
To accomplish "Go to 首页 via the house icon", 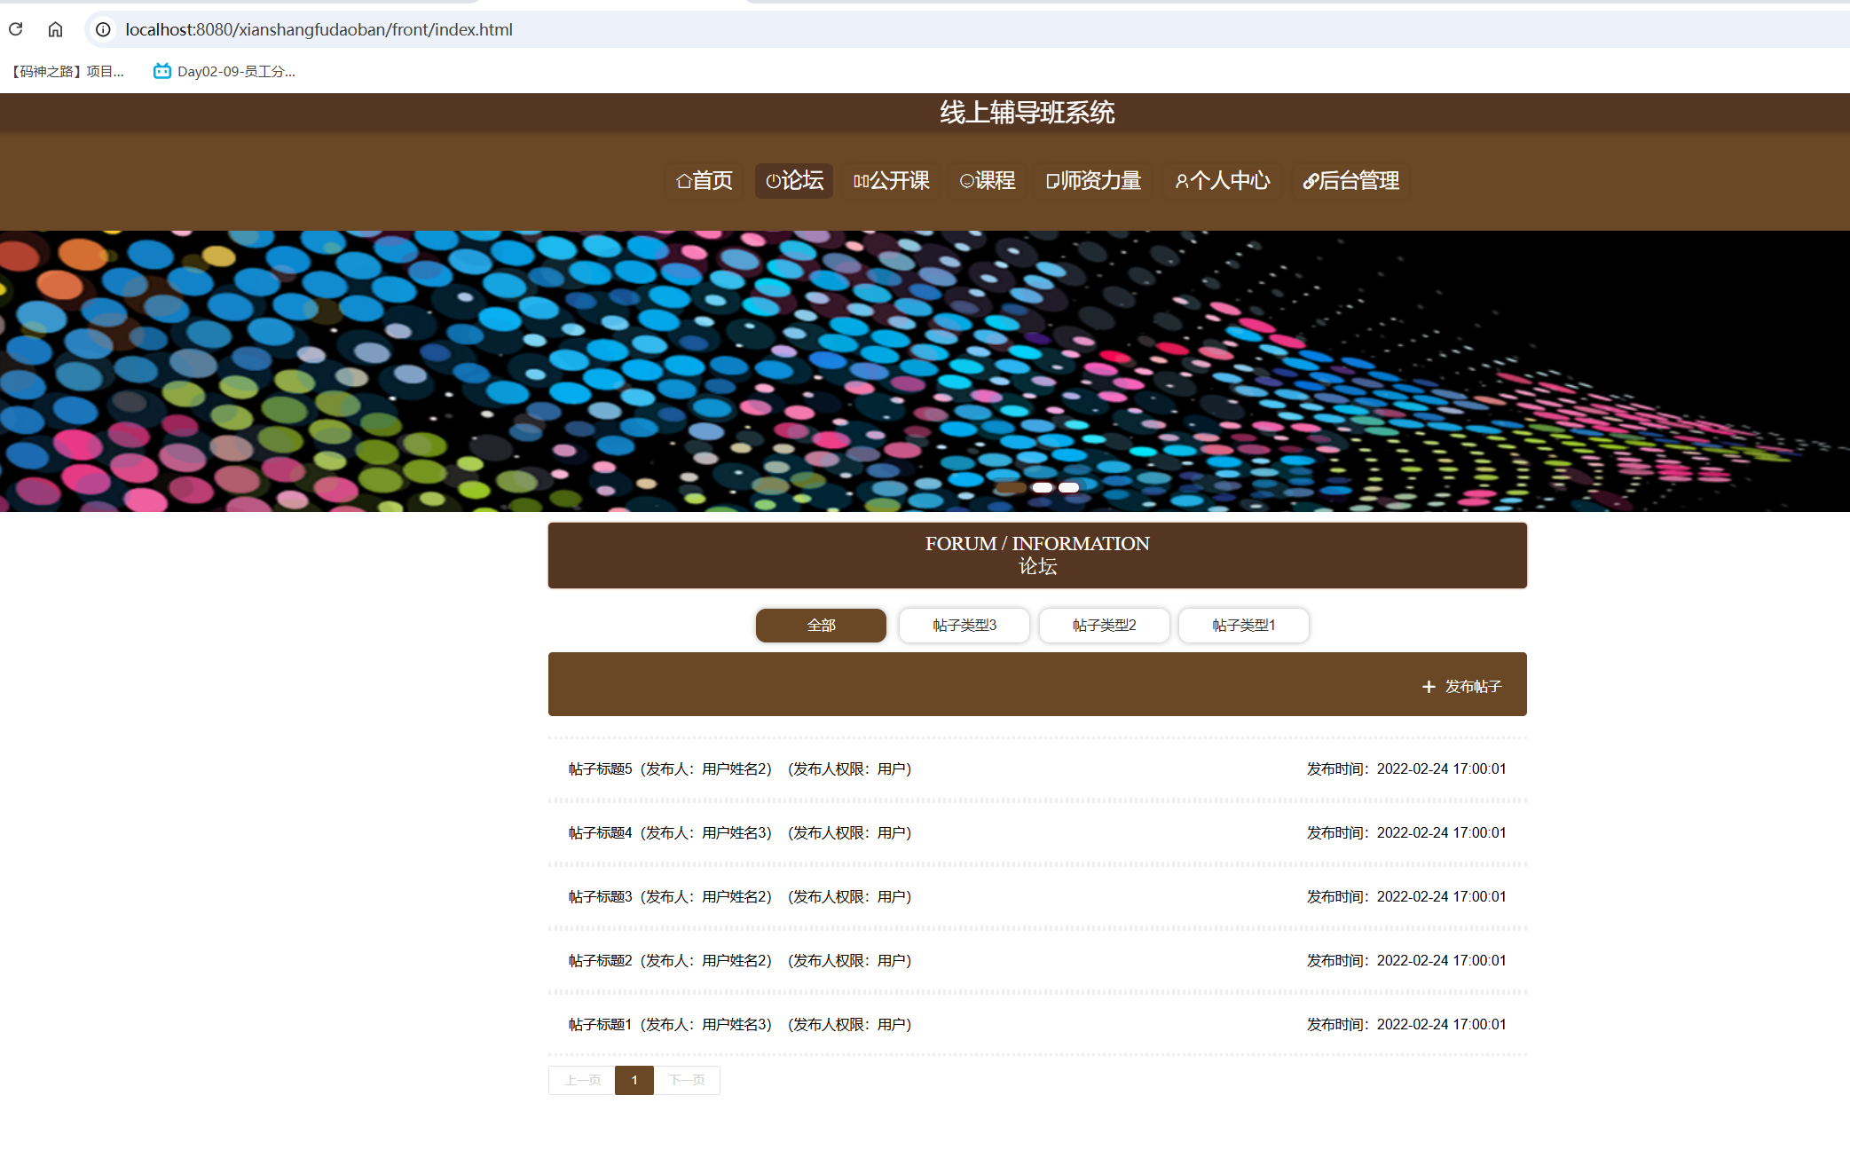I will click(683, 181).
